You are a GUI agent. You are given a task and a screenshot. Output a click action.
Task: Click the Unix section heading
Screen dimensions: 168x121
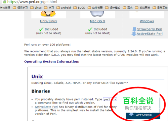(x=37, y=76)
